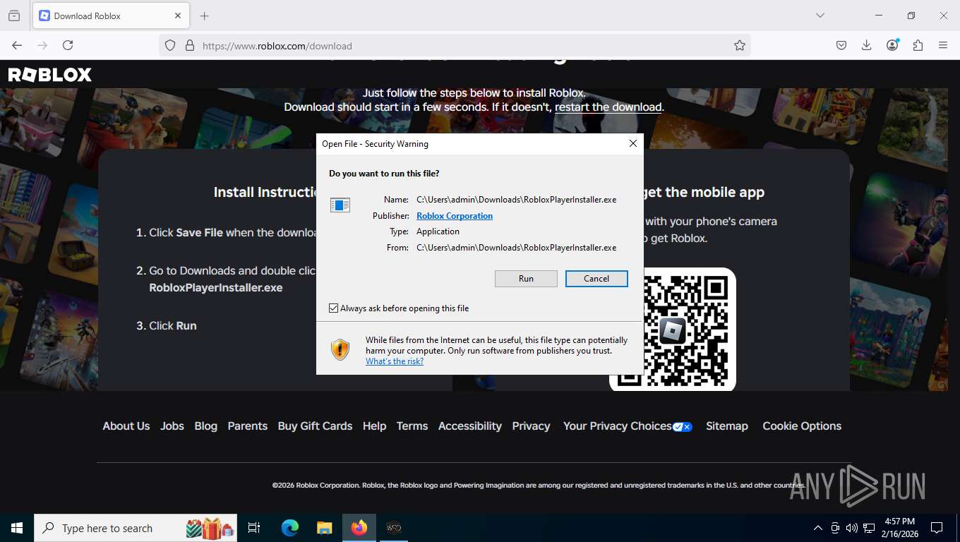Open the Privacy footer link
The image size is (960, 542).
[531, 426]
